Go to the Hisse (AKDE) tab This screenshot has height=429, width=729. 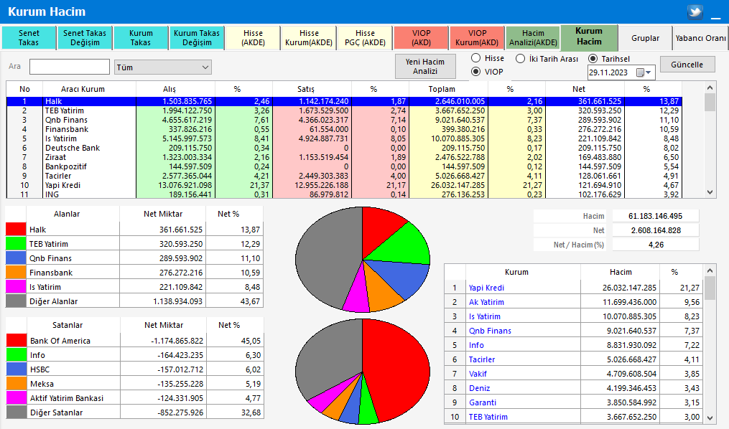click(253, 37)
